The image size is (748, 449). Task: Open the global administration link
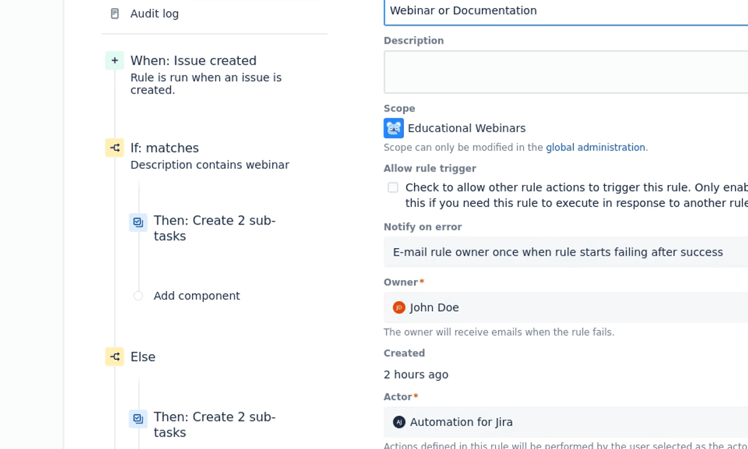595,148
